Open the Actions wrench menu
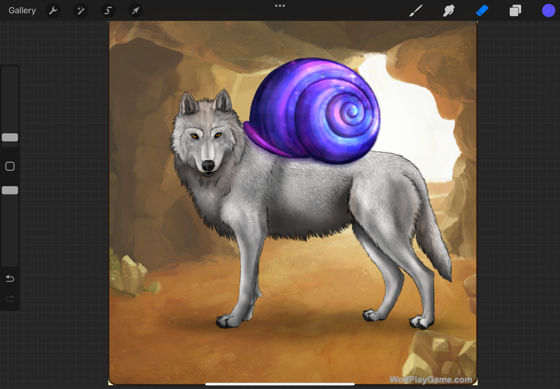Image resolution: width=560 pixels, height=389 pixels. (53, 10)
